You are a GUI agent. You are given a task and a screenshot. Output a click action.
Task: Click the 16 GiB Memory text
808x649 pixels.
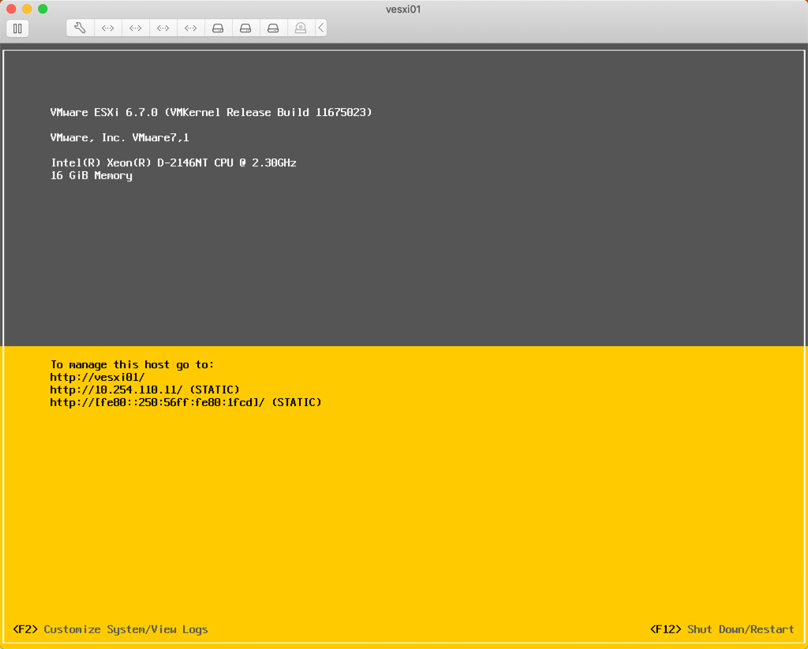[x=92, y=176]
